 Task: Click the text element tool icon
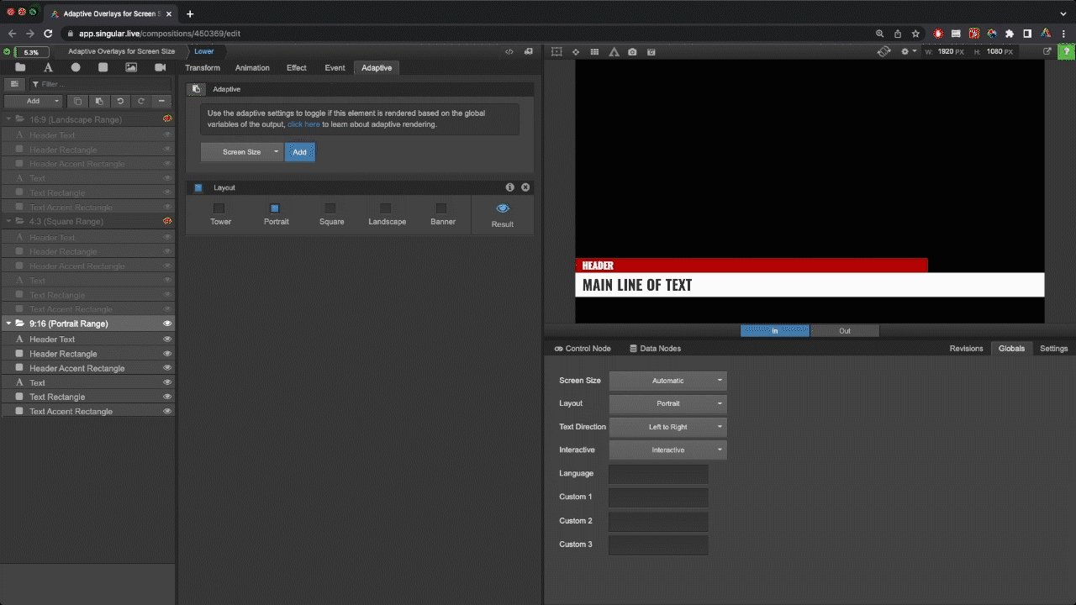(48, 67)
